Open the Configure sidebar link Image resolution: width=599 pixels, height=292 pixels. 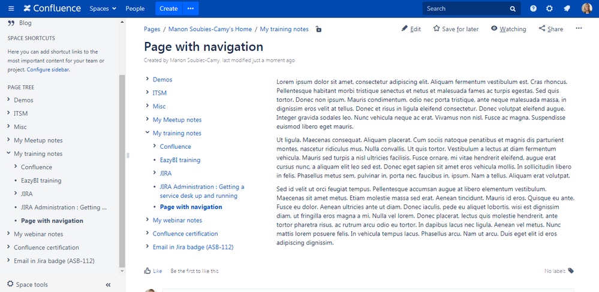click(48, 70)
